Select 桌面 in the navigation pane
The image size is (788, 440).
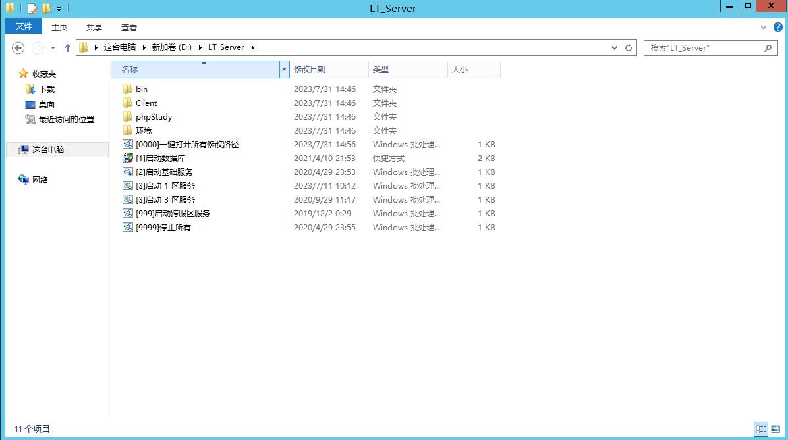[46, 105]
